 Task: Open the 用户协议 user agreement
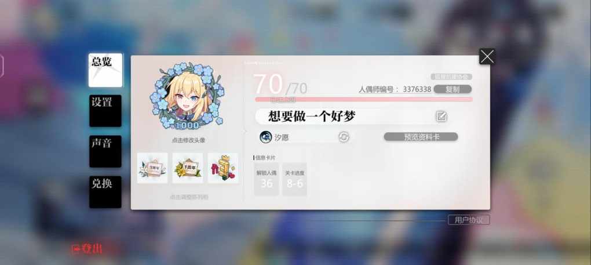[469, 220]
